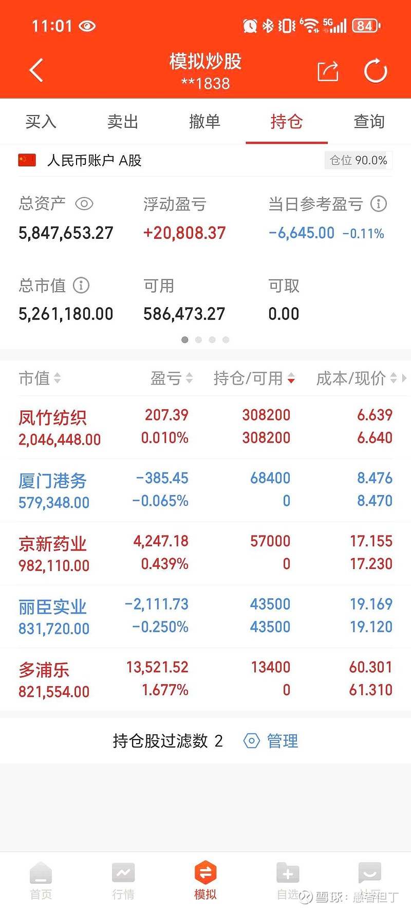
Task: Select the second page indicator dot
Action: tap(198, 339)
